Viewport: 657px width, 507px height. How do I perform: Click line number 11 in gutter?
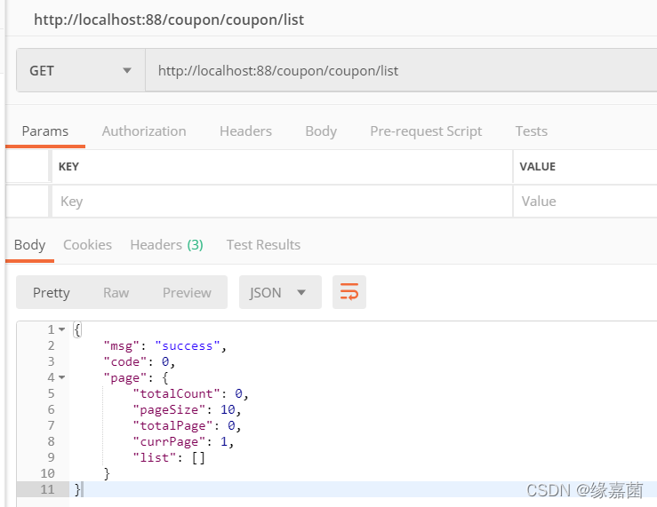click(x=47, y=489)
